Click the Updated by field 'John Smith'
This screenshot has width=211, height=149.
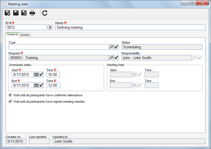coord(129,141)
